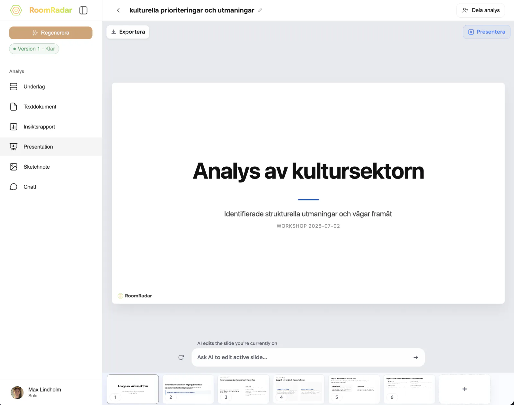Go back with the left chevron arrow
Screen dimensions: 514x405
118,10
